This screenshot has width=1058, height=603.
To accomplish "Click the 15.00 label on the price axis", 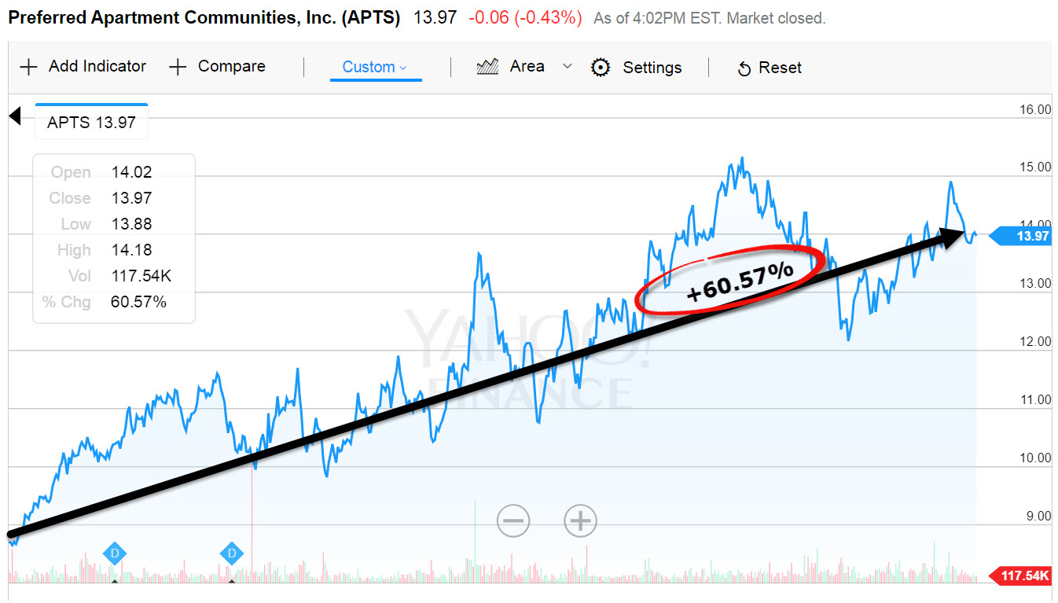I will (x=1035, y=167).
